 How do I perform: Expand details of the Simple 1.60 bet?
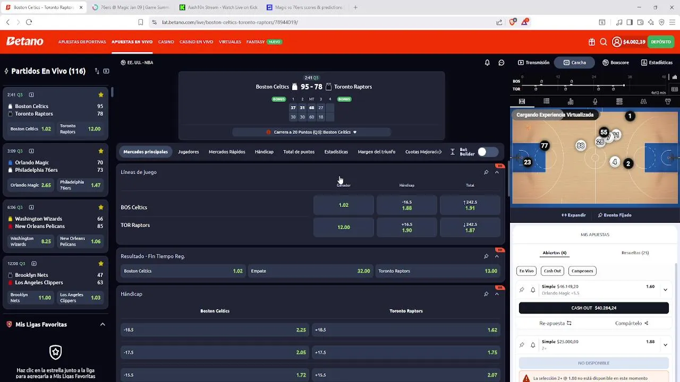[x=665, y=290]
